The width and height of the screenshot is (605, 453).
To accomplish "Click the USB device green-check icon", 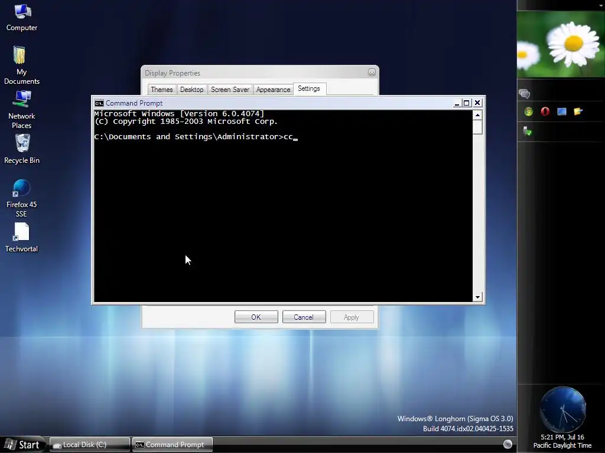I will (x=528, y=132).
